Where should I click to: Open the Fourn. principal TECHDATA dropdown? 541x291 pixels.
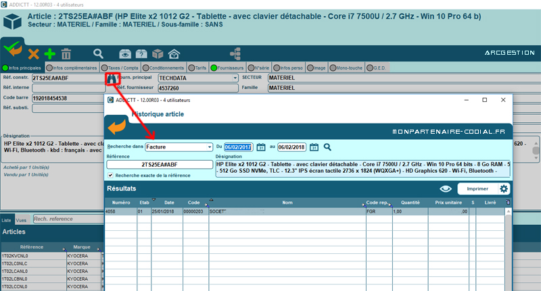click(234, 78)
